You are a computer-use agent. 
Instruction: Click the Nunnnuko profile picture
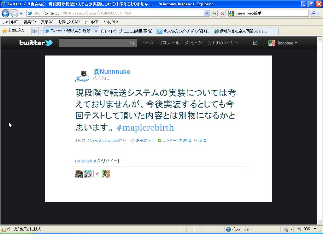coord(82,76)
